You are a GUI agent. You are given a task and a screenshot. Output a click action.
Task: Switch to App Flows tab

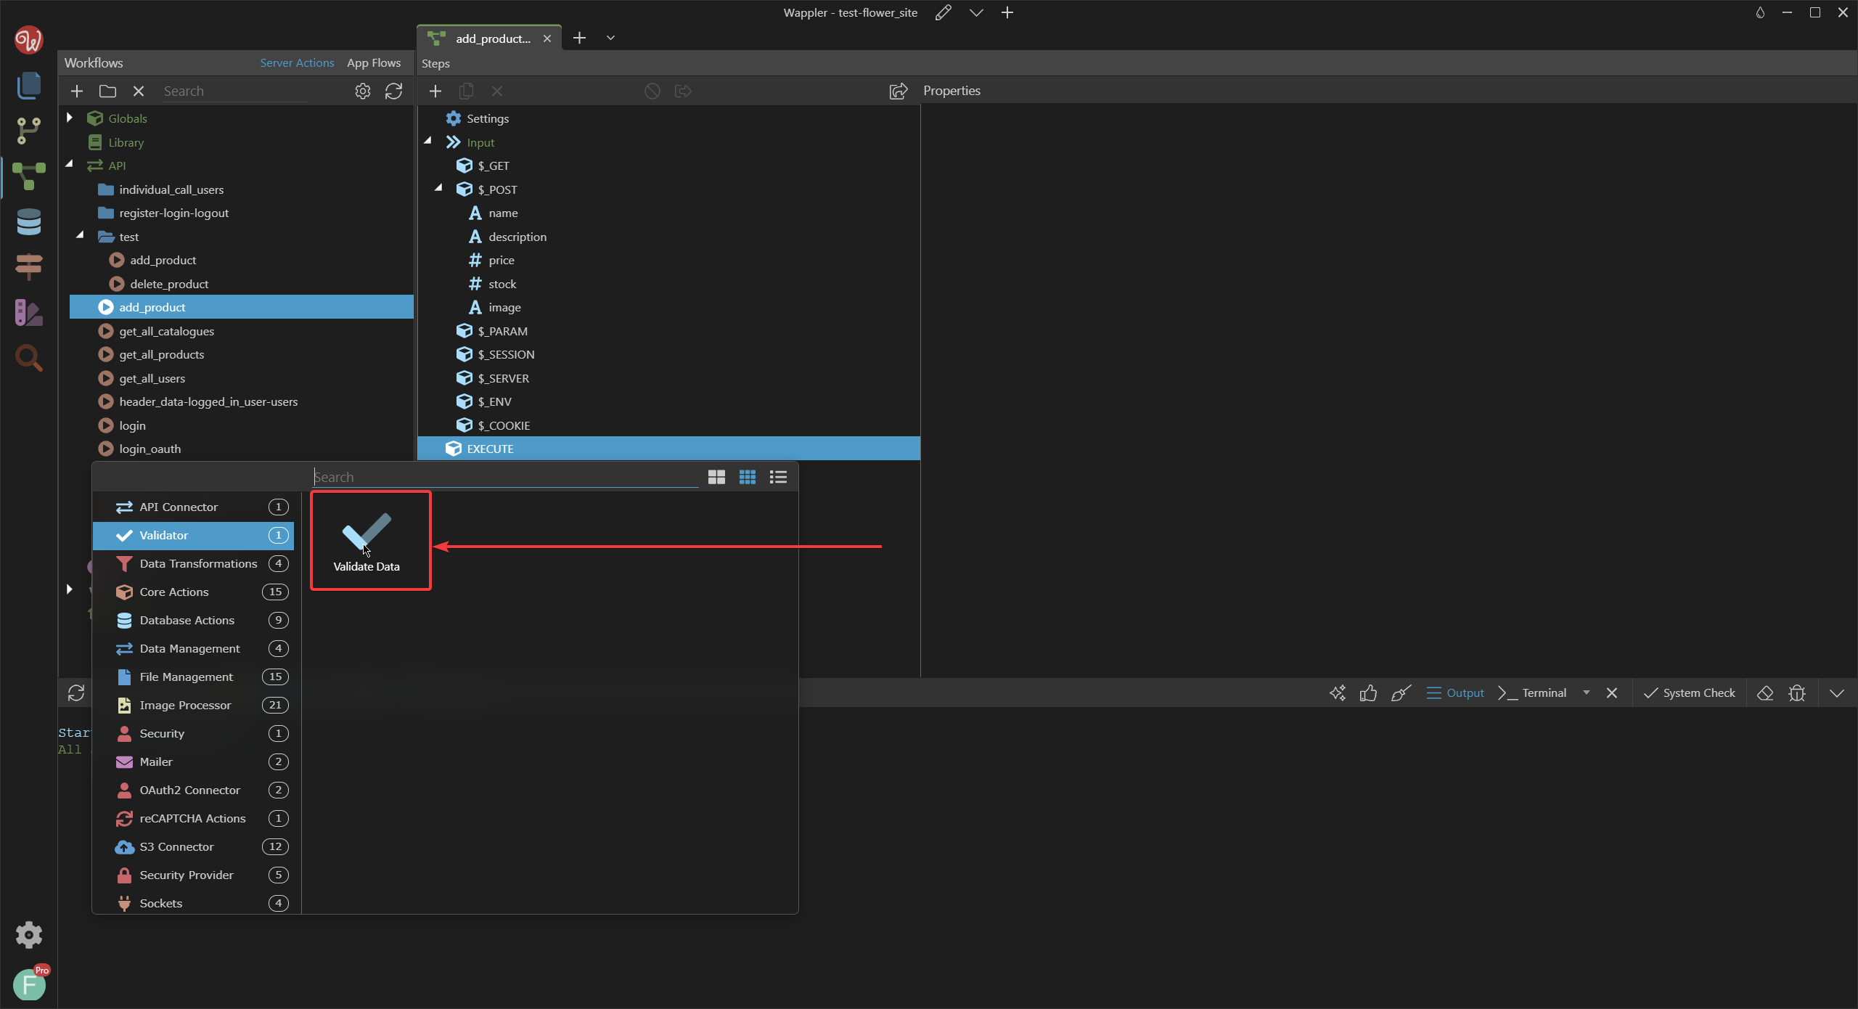pos(374,63)
